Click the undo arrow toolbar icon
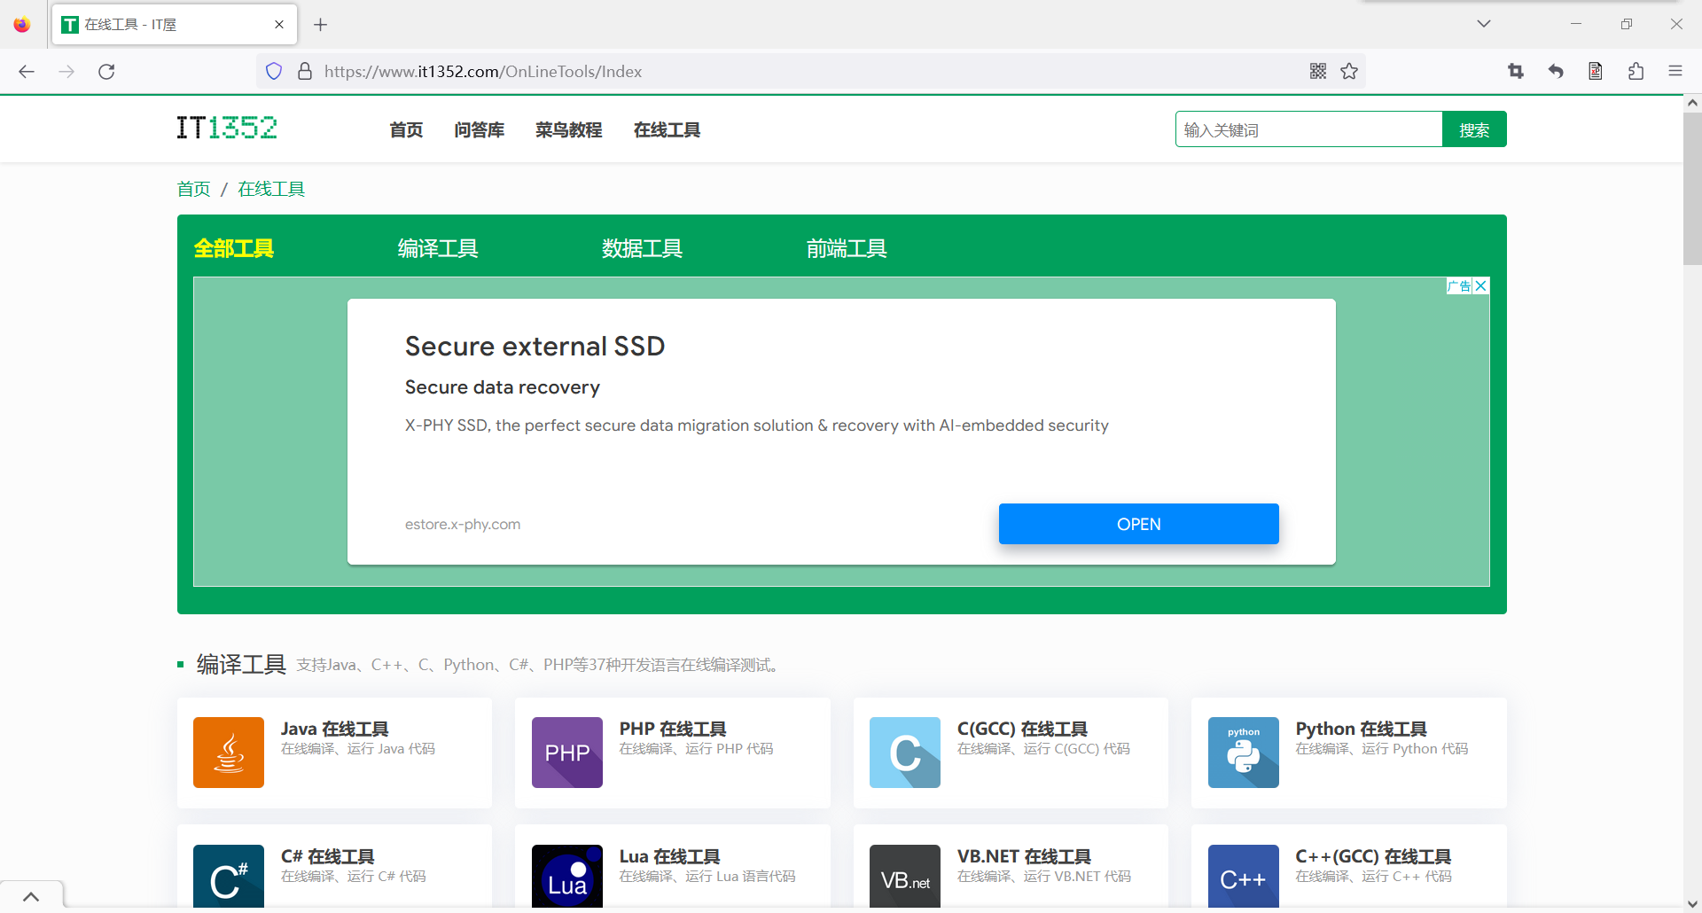 pos(1556,71)
